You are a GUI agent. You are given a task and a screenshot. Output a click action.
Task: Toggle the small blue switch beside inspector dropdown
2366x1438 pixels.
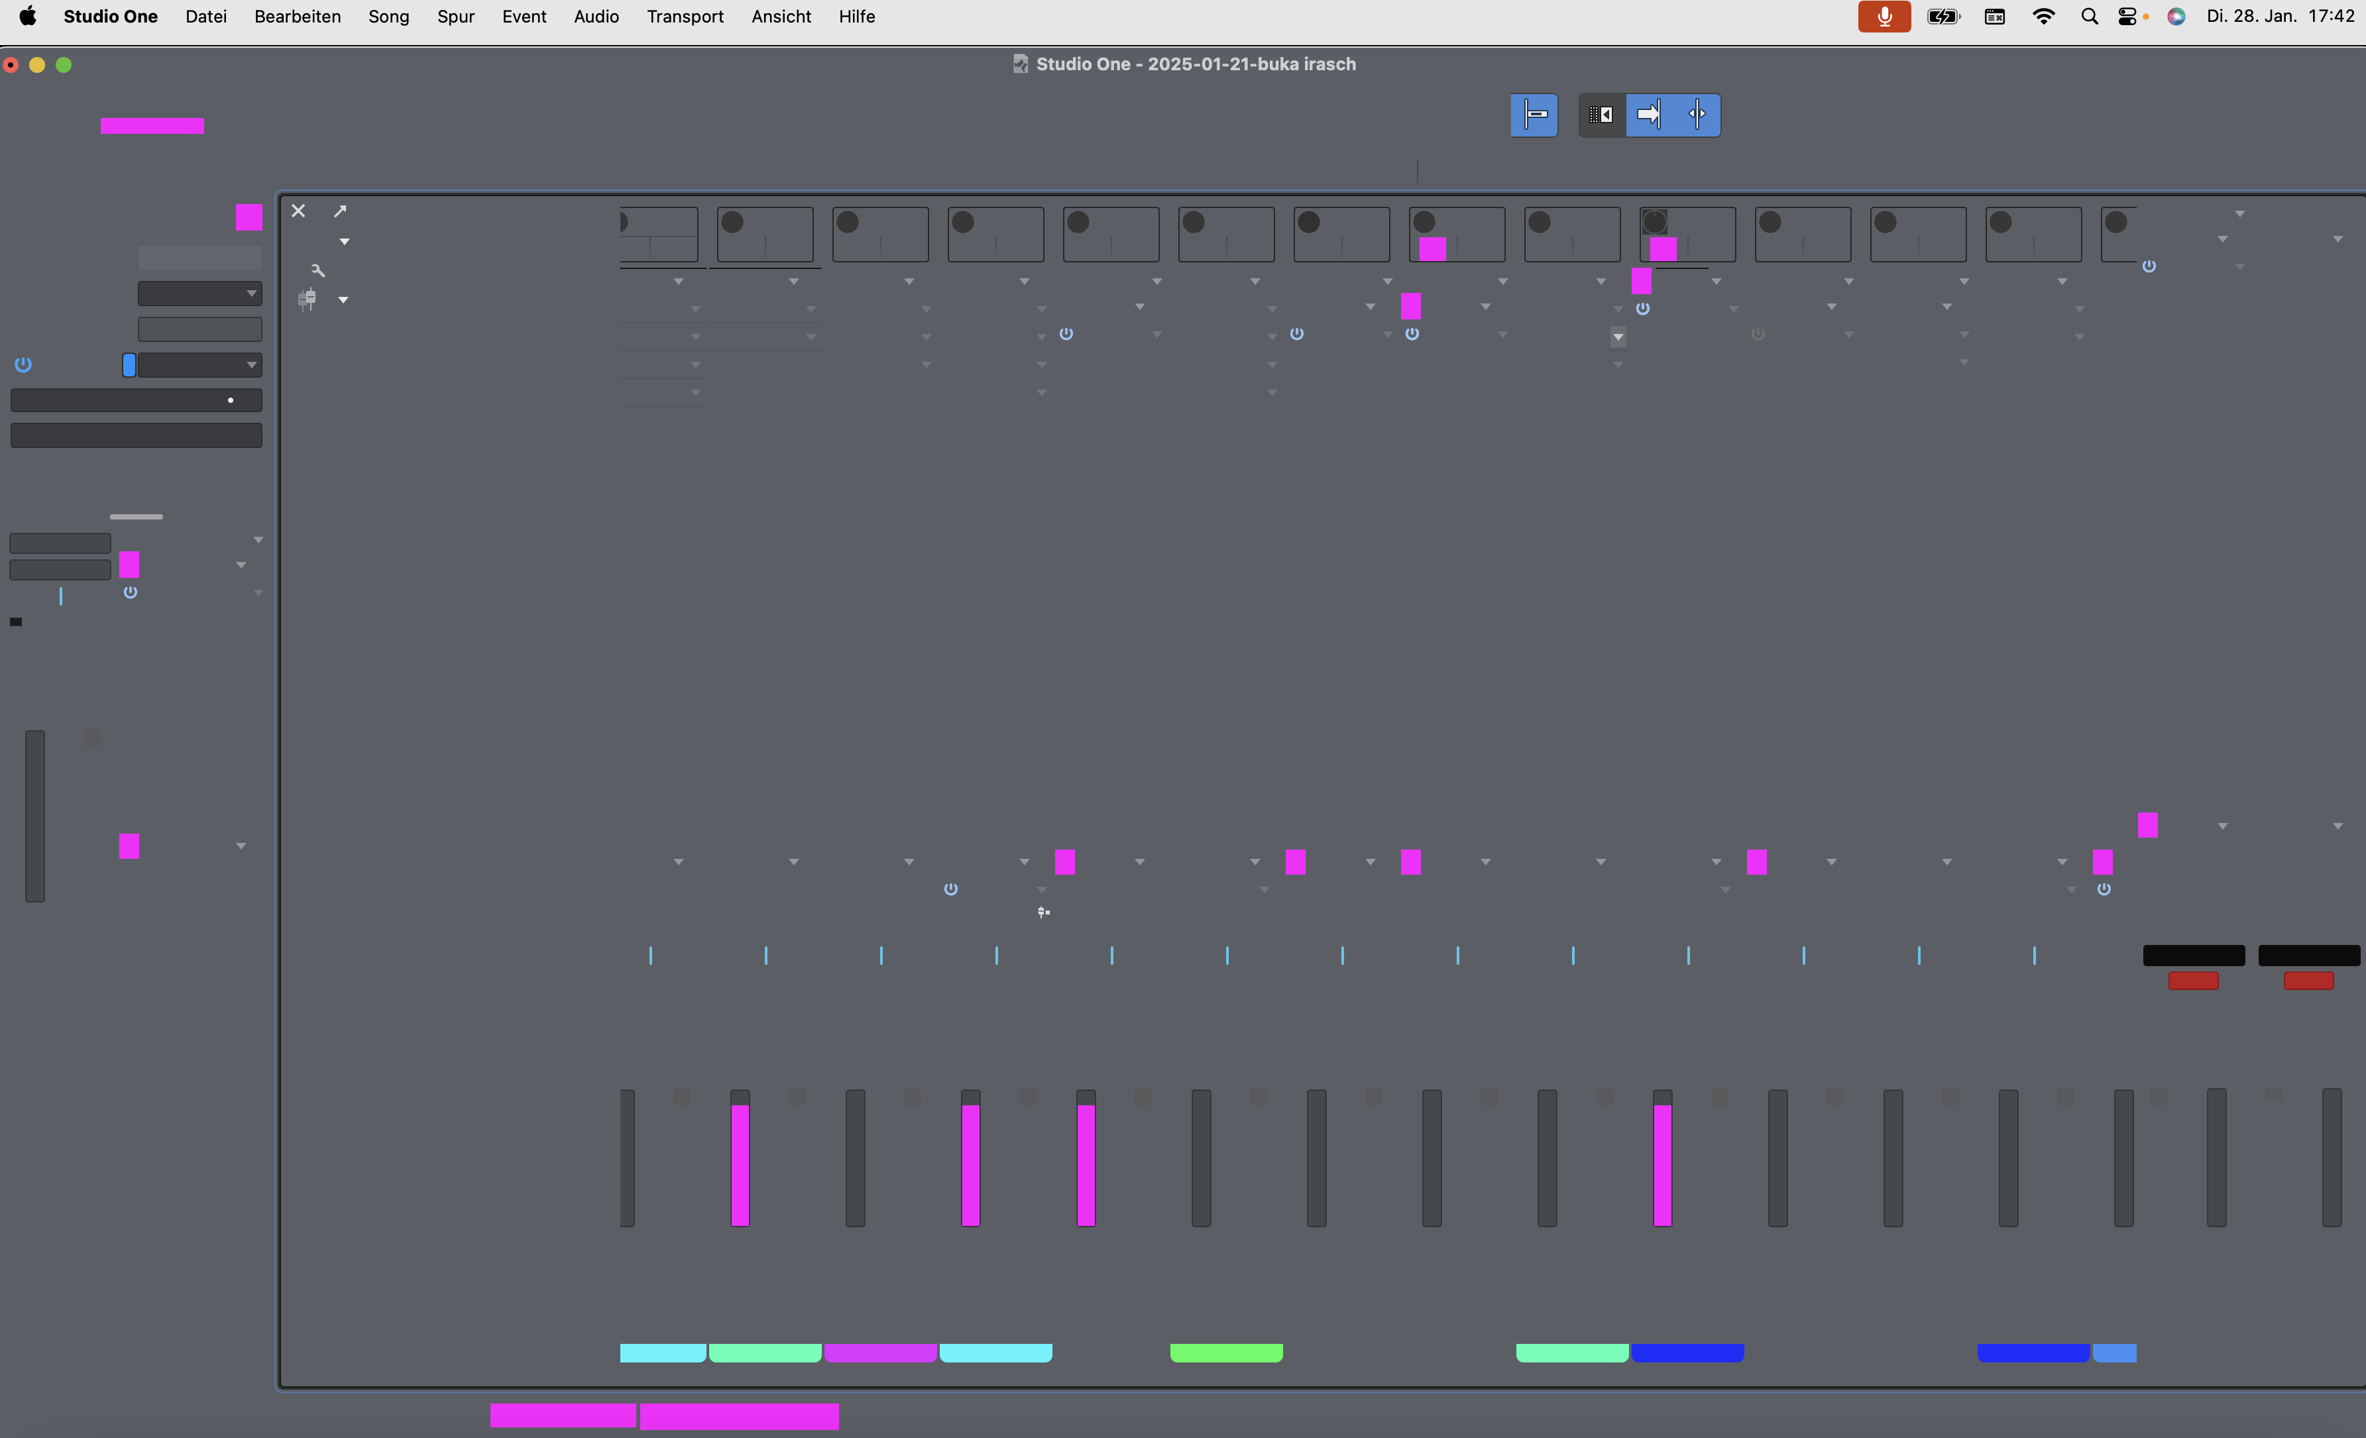pos(129,364)
